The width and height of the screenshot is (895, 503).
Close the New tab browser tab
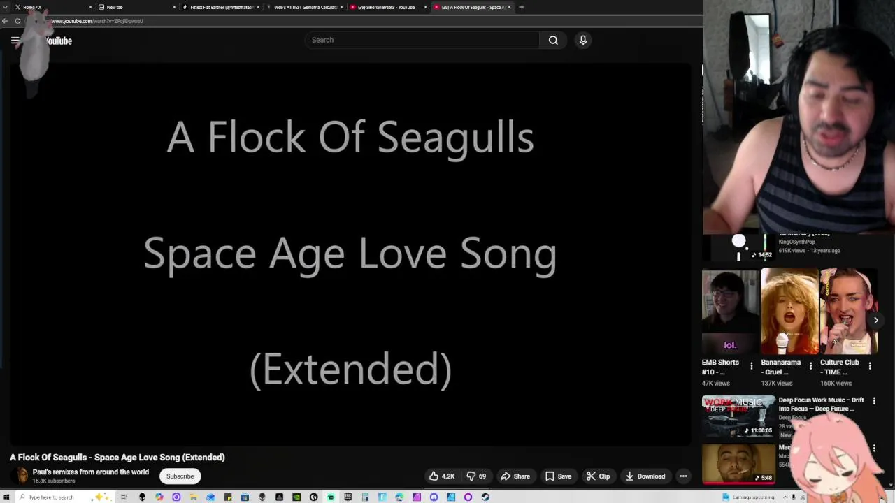(174, 7)
